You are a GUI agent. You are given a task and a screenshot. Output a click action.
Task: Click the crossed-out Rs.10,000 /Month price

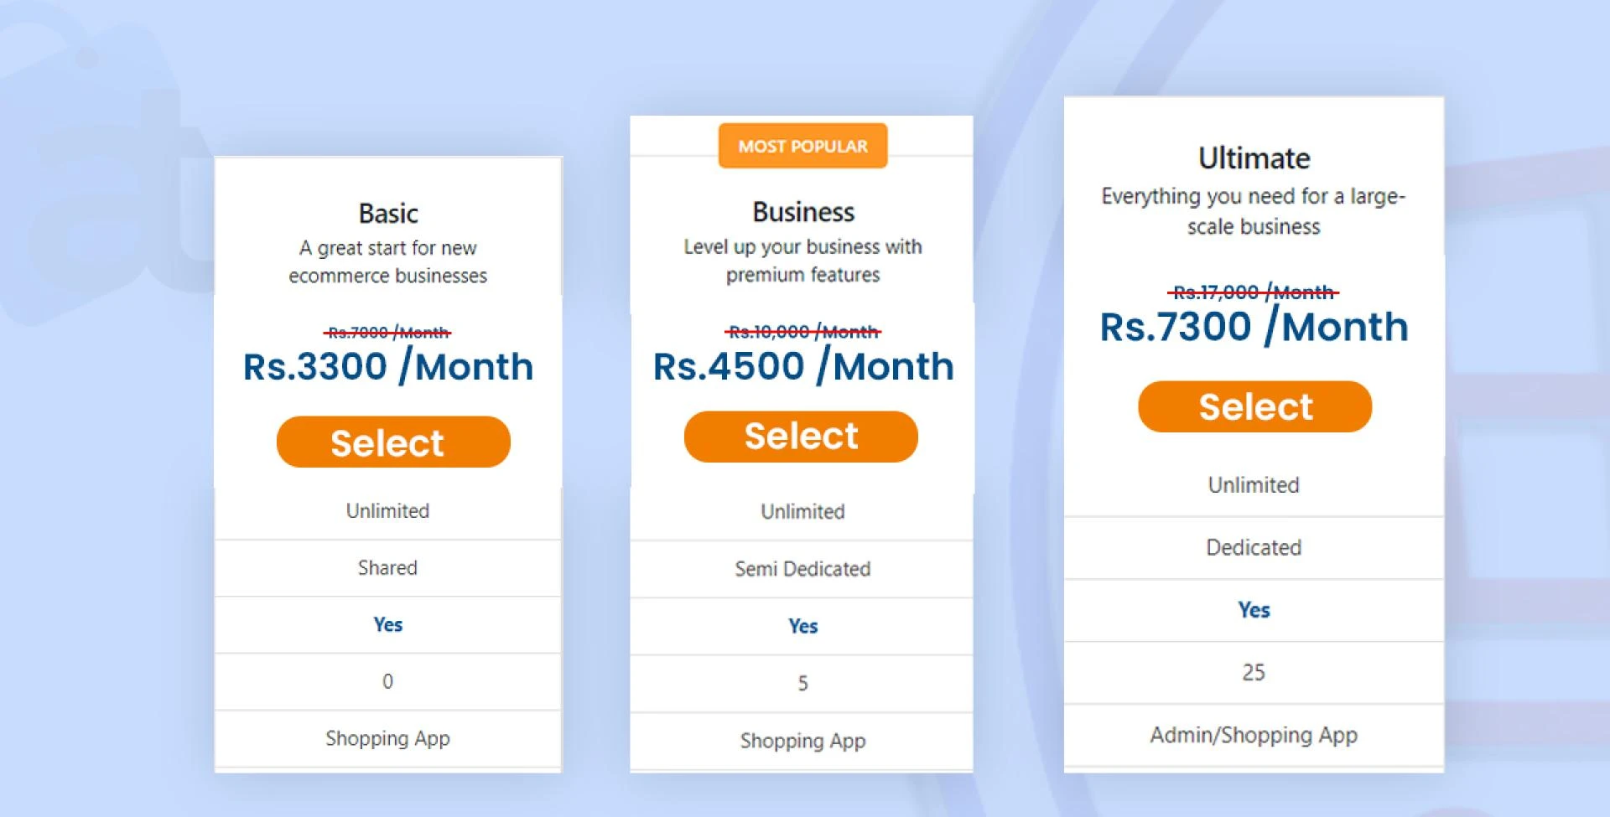[x=803, y=332]
